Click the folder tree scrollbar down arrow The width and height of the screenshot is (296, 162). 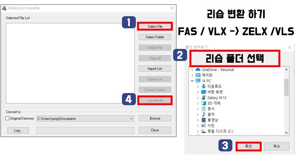287,133
